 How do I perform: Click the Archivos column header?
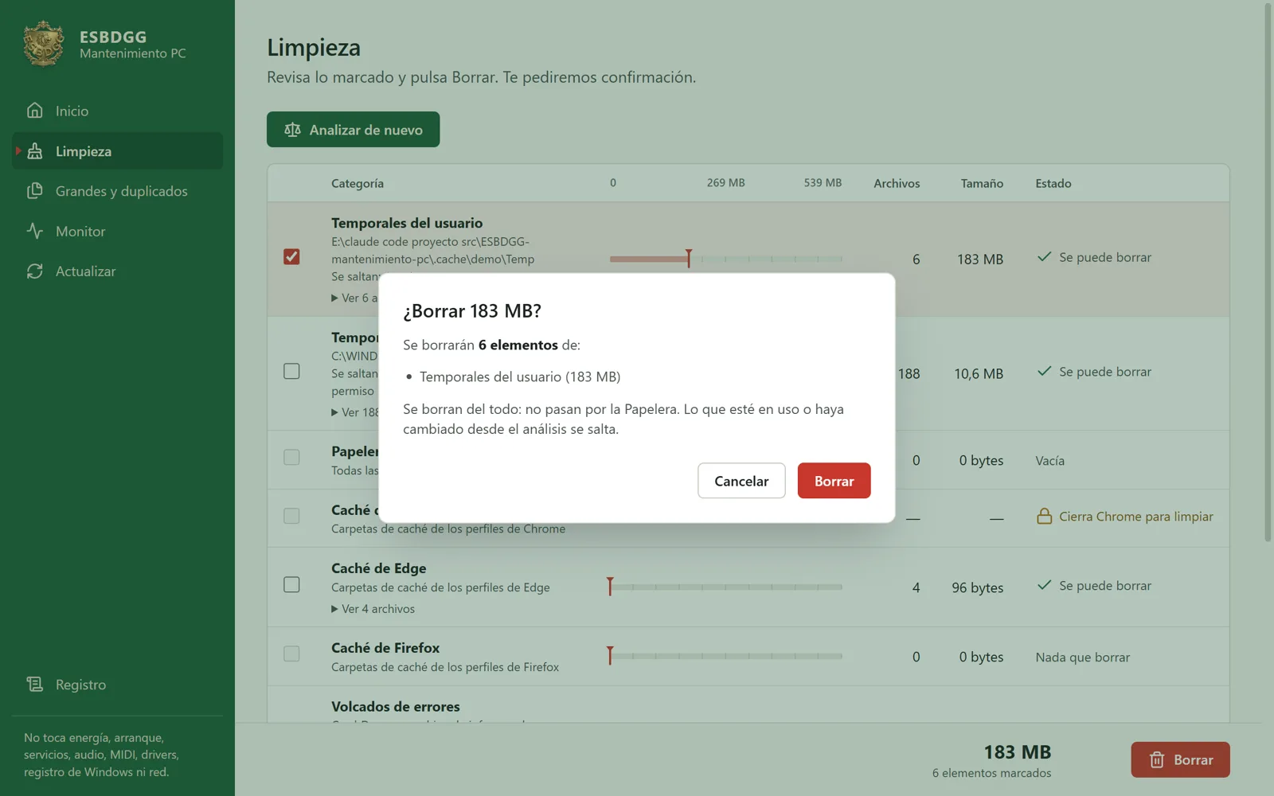pos(897,183)
